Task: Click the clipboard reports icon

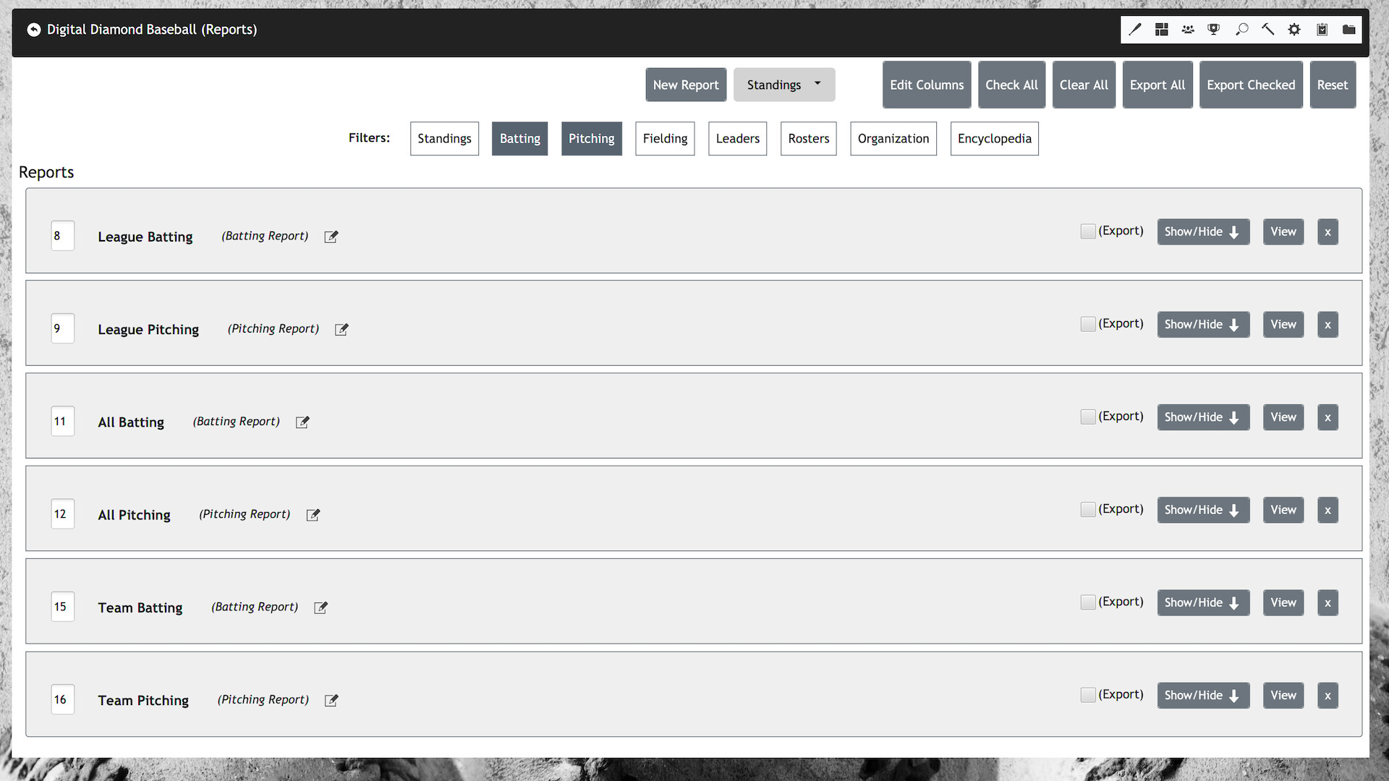Action: [1322, 29]
